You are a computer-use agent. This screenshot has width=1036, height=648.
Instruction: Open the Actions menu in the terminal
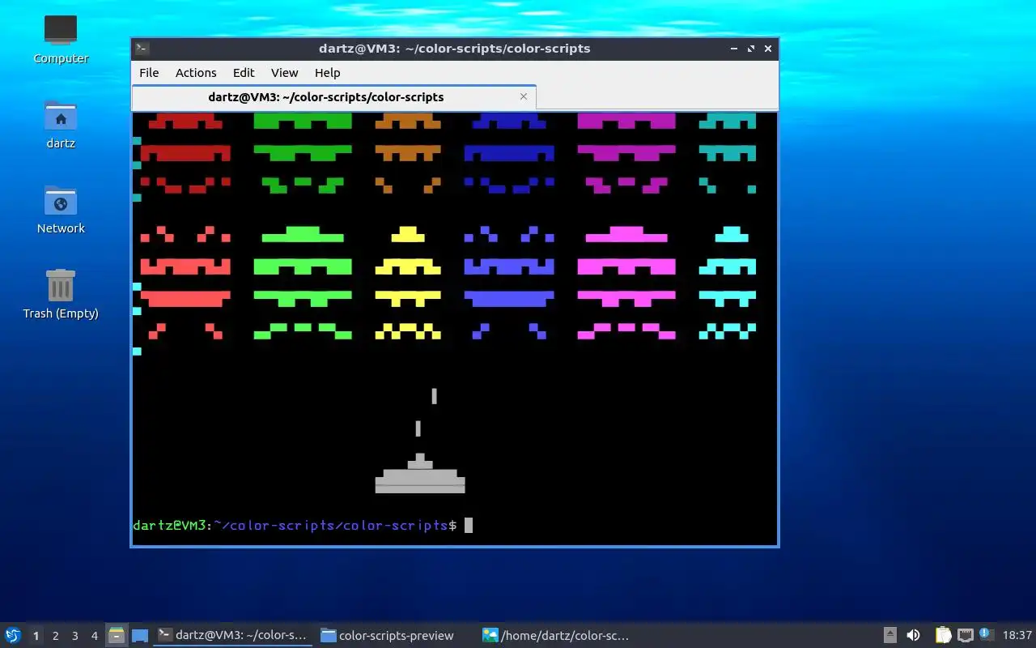click(x=196, y=73)
